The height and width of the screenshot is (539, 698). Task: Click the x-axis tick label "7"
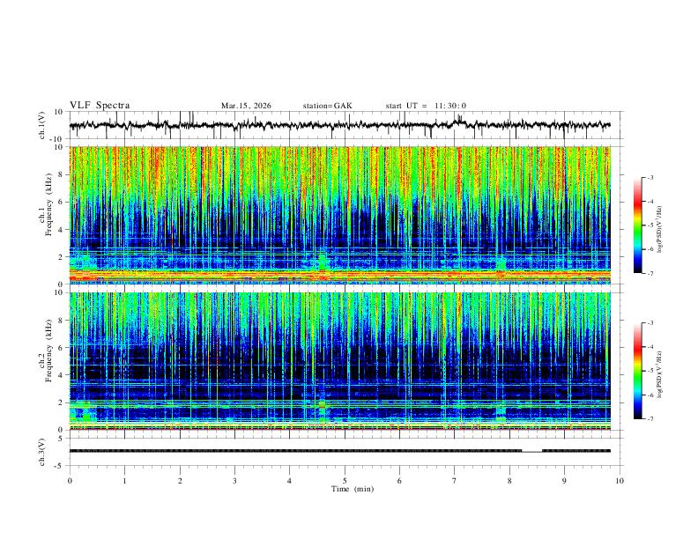coord(455,481)
